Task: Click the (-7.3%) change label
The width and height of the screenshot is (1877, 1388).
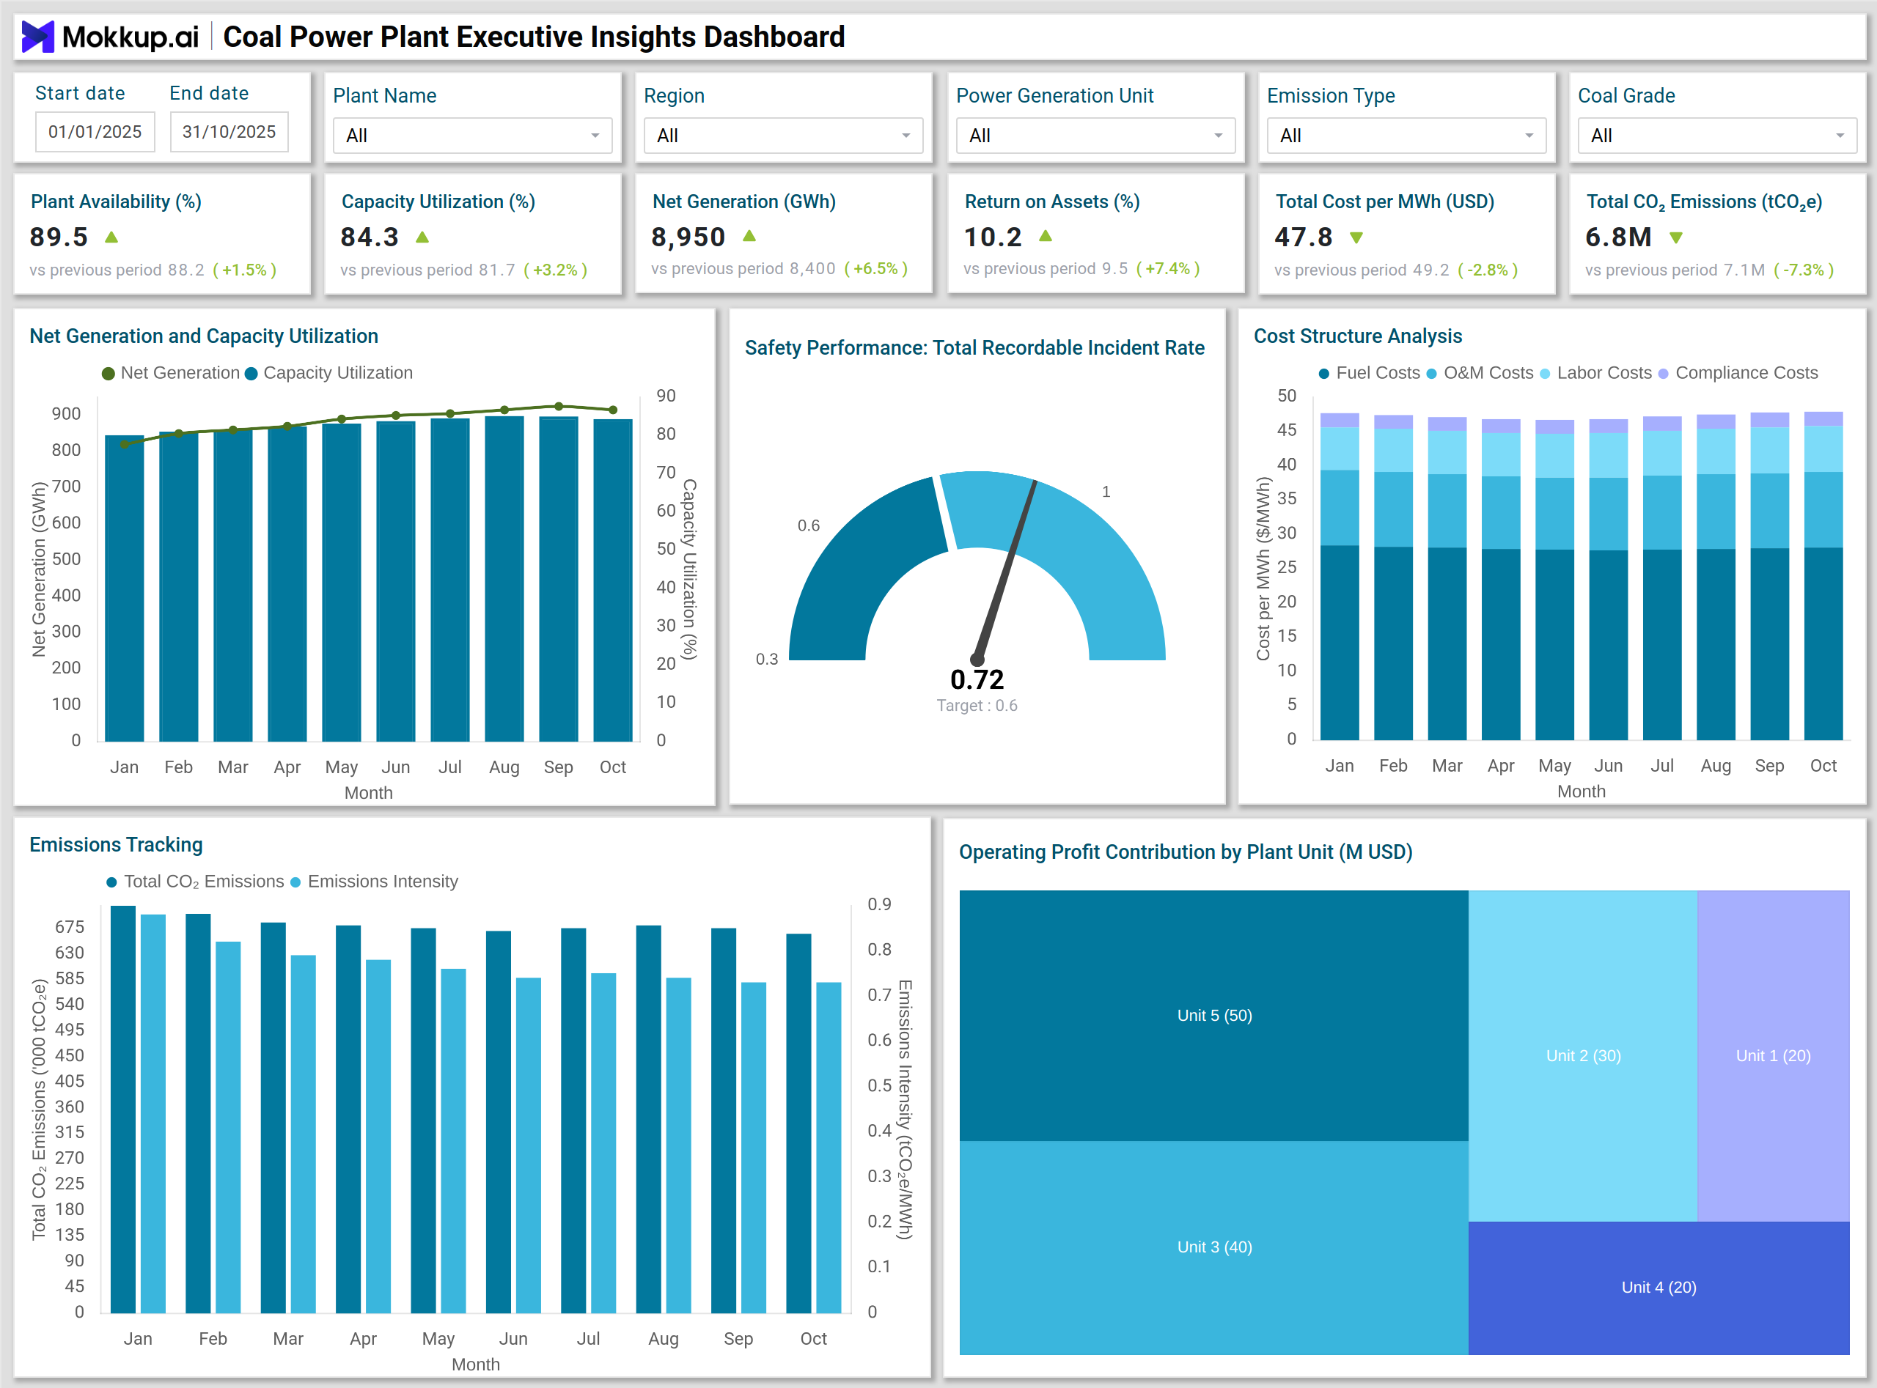Action: pos(1804,270)
